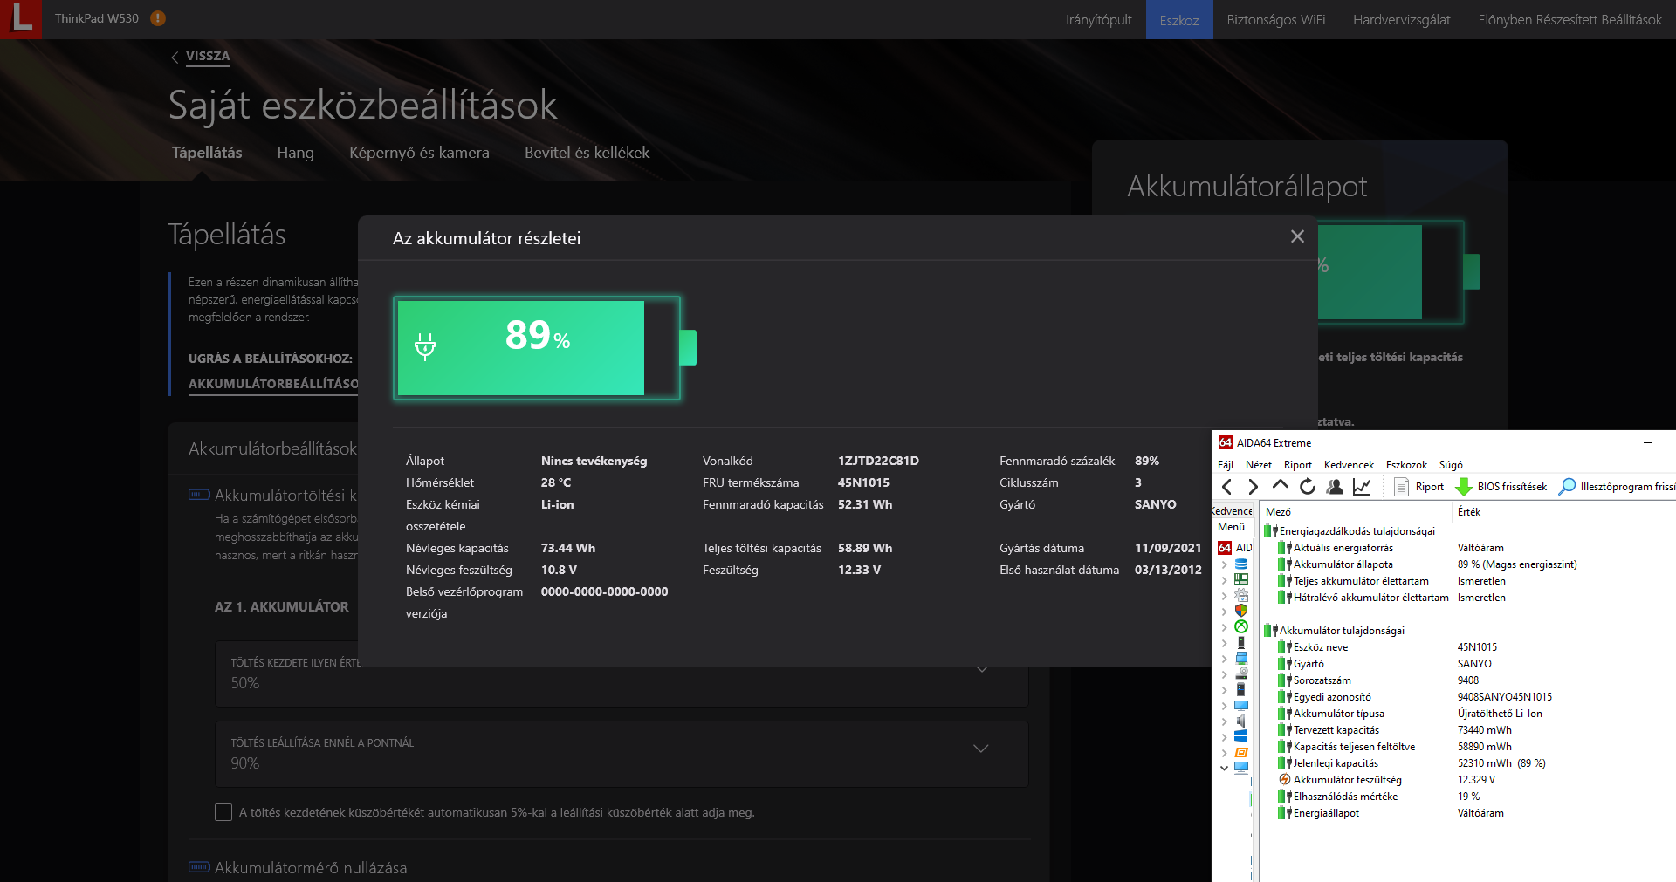Click the battery icon beside Akkumulátormérő nullázása
The image size is (1676, 882).
199,867
